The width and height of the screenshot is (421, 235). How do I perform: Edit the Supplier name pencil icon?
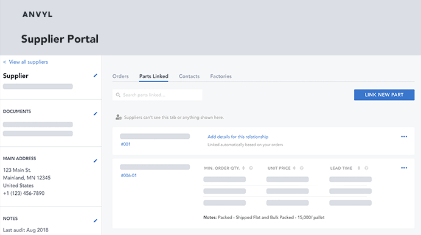point(96,75)
